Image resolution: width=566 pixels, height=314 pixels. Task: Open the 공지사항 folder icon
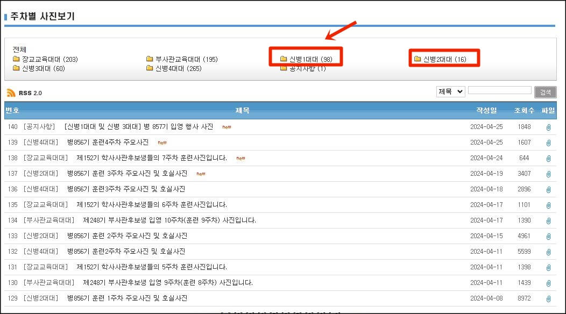[x=283, y=68]
